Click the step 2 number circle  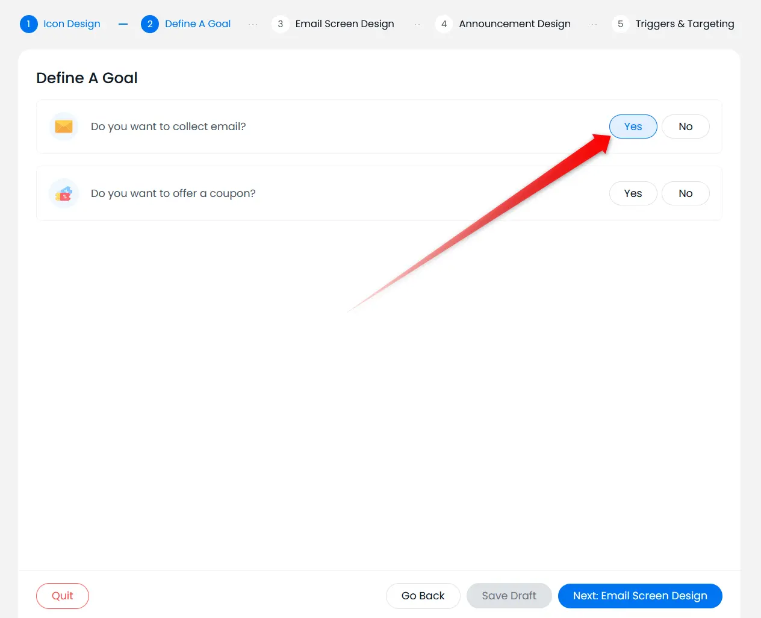(150, 24)
